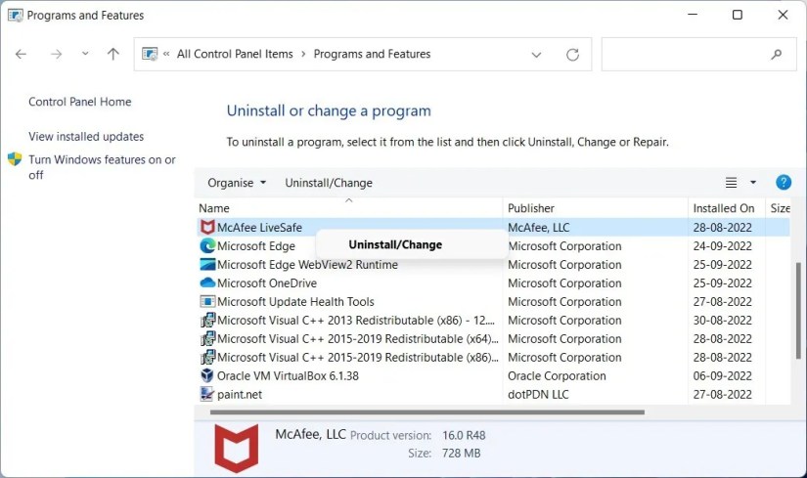Select the Microsoft OneDrive entry
The height and width of the screenshot is (478, 807).
(x=267, y=283)
